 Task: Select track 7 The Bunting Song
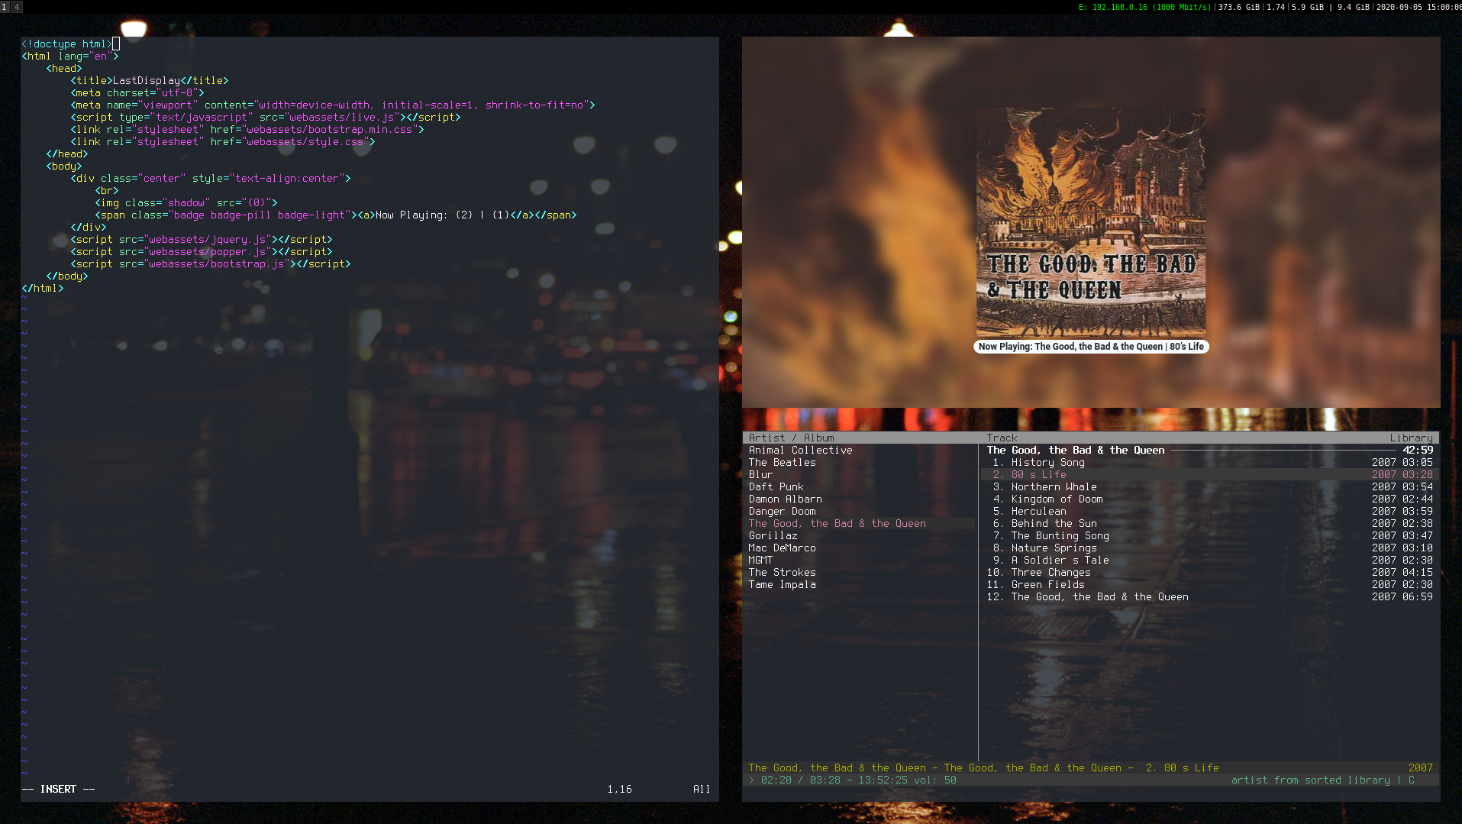point(1209,536)
